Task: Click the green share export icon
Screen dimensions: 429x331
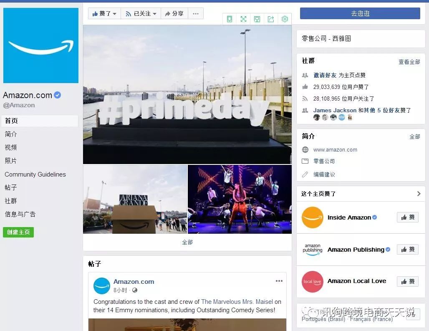Action: 271,19
